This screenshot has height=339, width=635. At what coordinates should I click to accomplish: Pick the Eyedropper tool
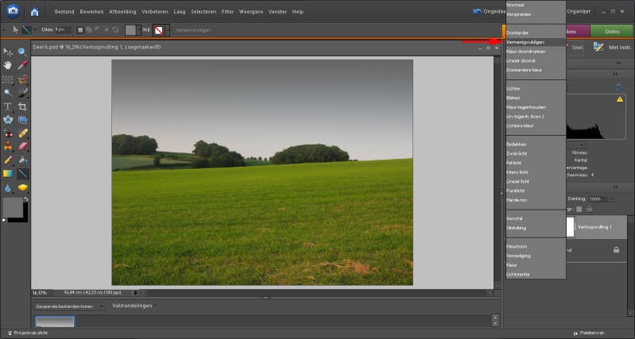tap(22, 65)
